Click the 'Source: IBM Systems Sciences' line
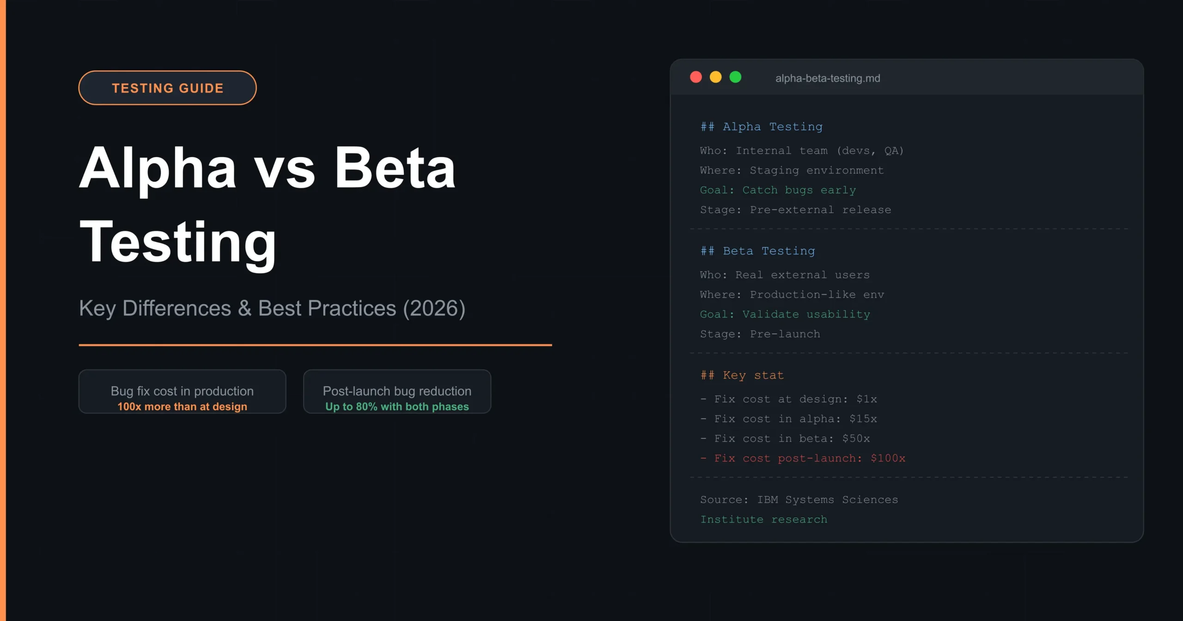 799,500
